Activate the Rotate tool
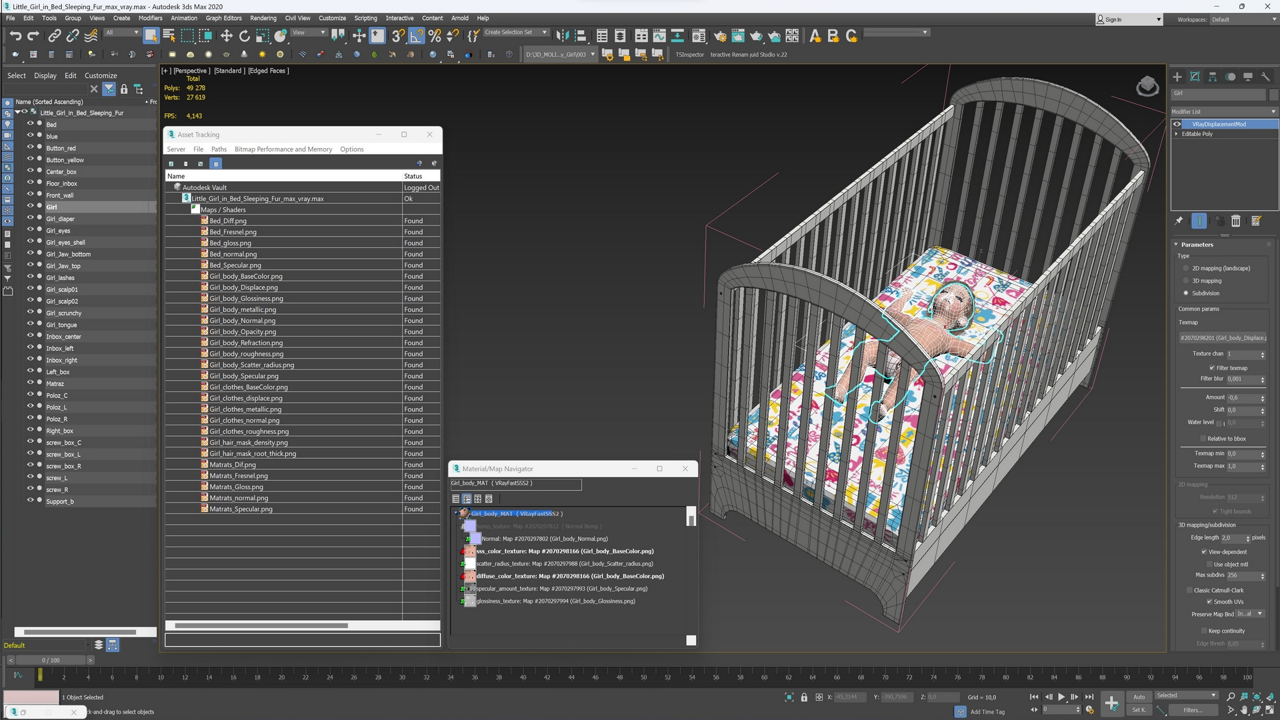 [x=245, y=35]
